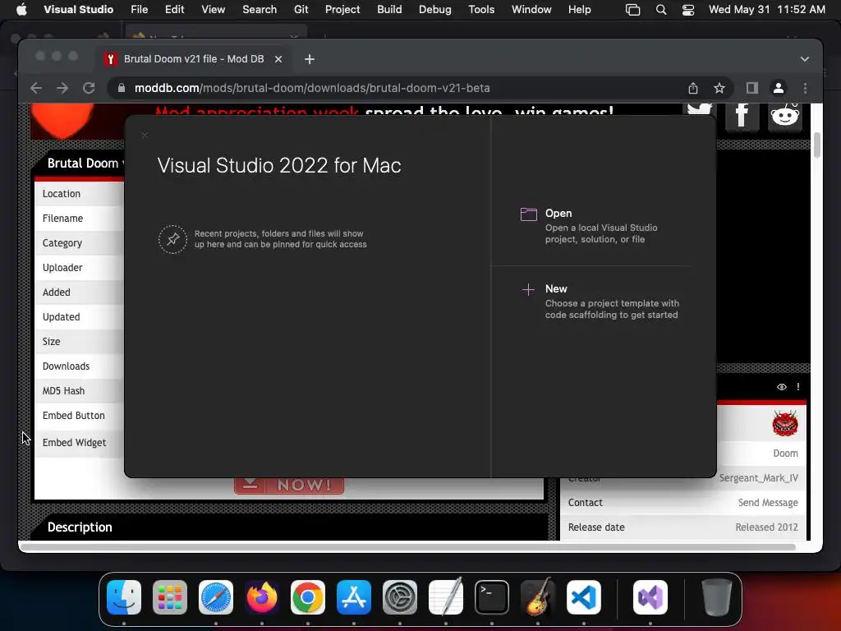Launch Firefox from the dock
Image resolution: width=841 pixels, height=631 pixels.
tap(262, 597)
